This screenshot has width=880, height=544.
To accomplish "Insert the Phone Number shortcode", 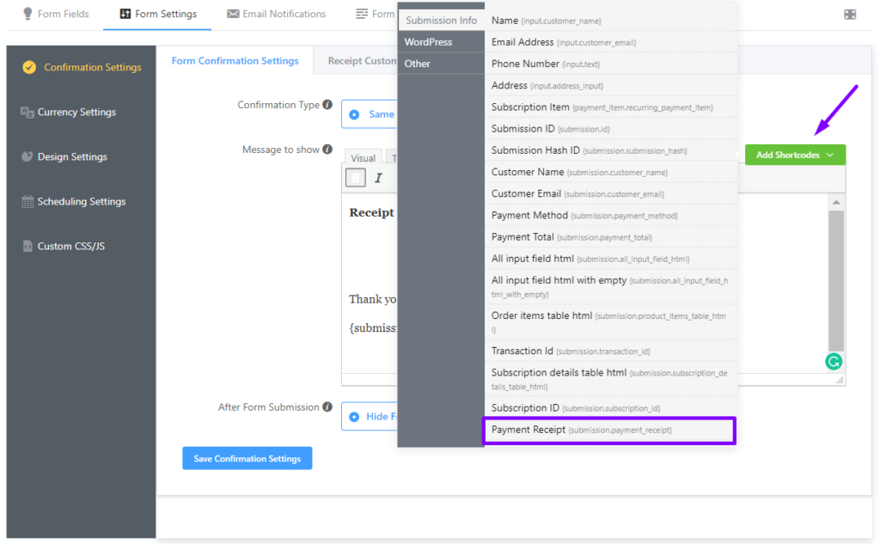I will (x=611, y=64).
